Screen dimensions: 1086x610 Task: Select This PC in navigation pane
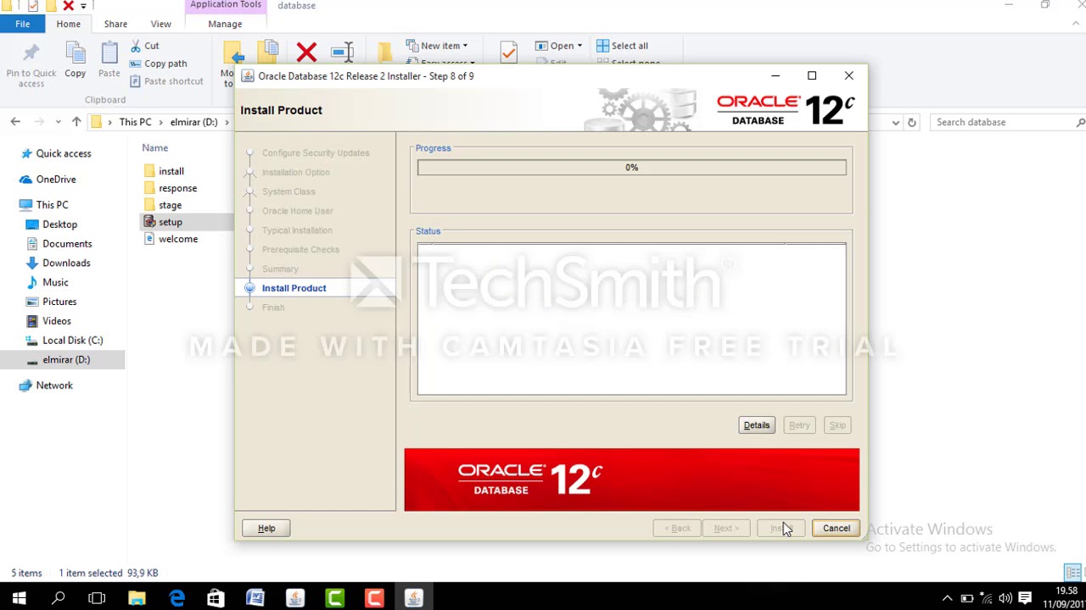point(52,204)
